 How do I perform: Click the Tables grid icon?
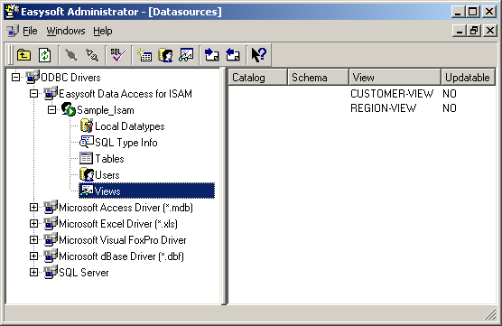click(x=86, y=158)
